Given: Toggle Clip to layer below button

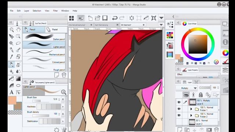Looking at the screenshot, I should [x=186, y=95].
